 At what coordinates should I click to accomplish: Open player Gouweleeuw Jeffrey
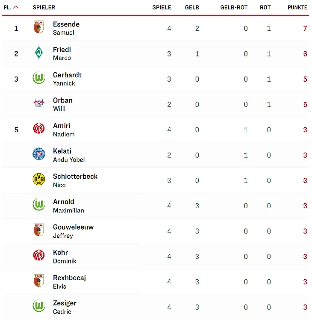coord(73,231)
